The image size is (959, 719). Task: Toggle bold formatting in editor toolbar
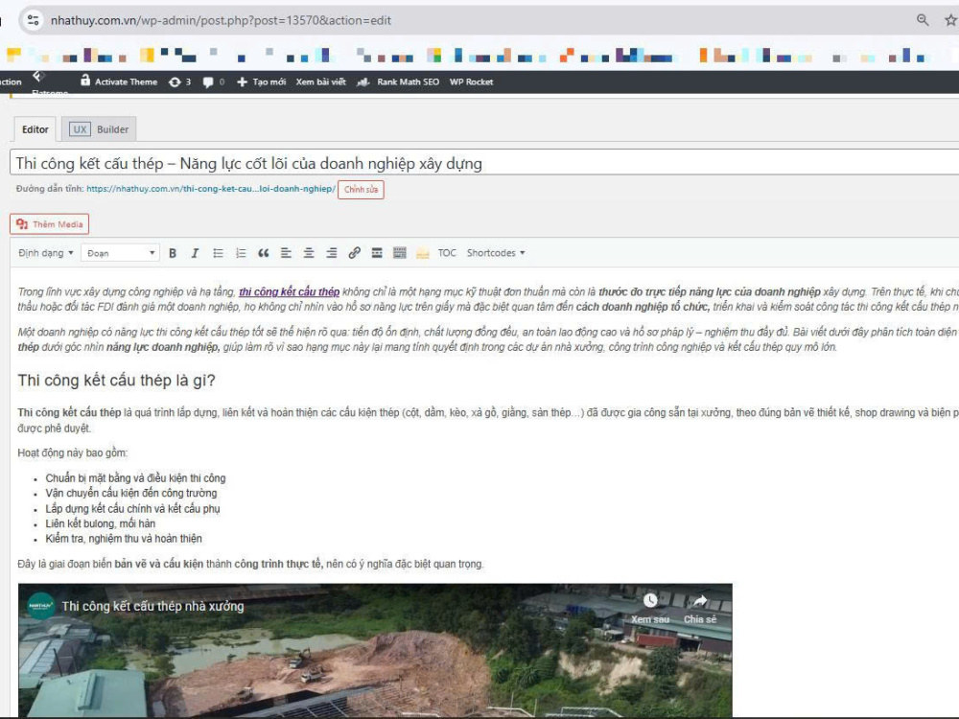point(173,253)
